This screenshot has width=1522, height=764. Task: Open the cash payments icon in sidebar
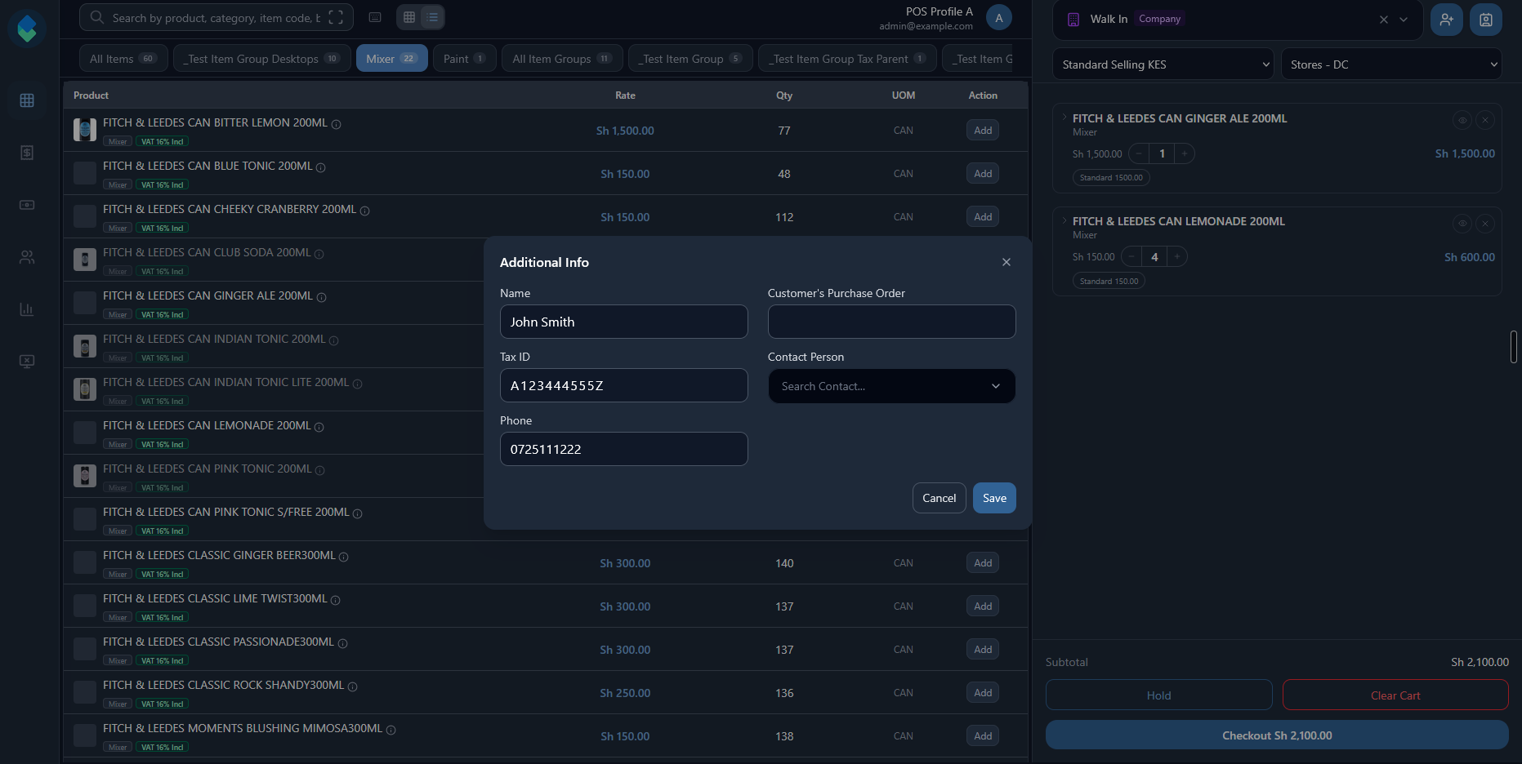click(x=27, y=205)
